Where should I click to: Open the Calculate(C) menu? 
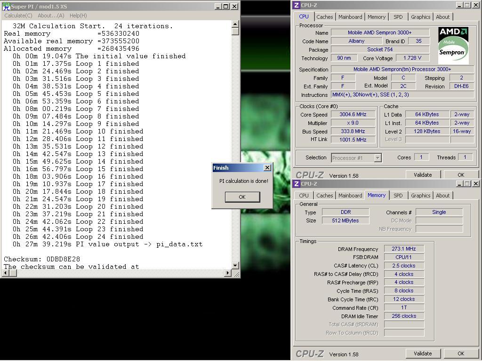[18, 16]
